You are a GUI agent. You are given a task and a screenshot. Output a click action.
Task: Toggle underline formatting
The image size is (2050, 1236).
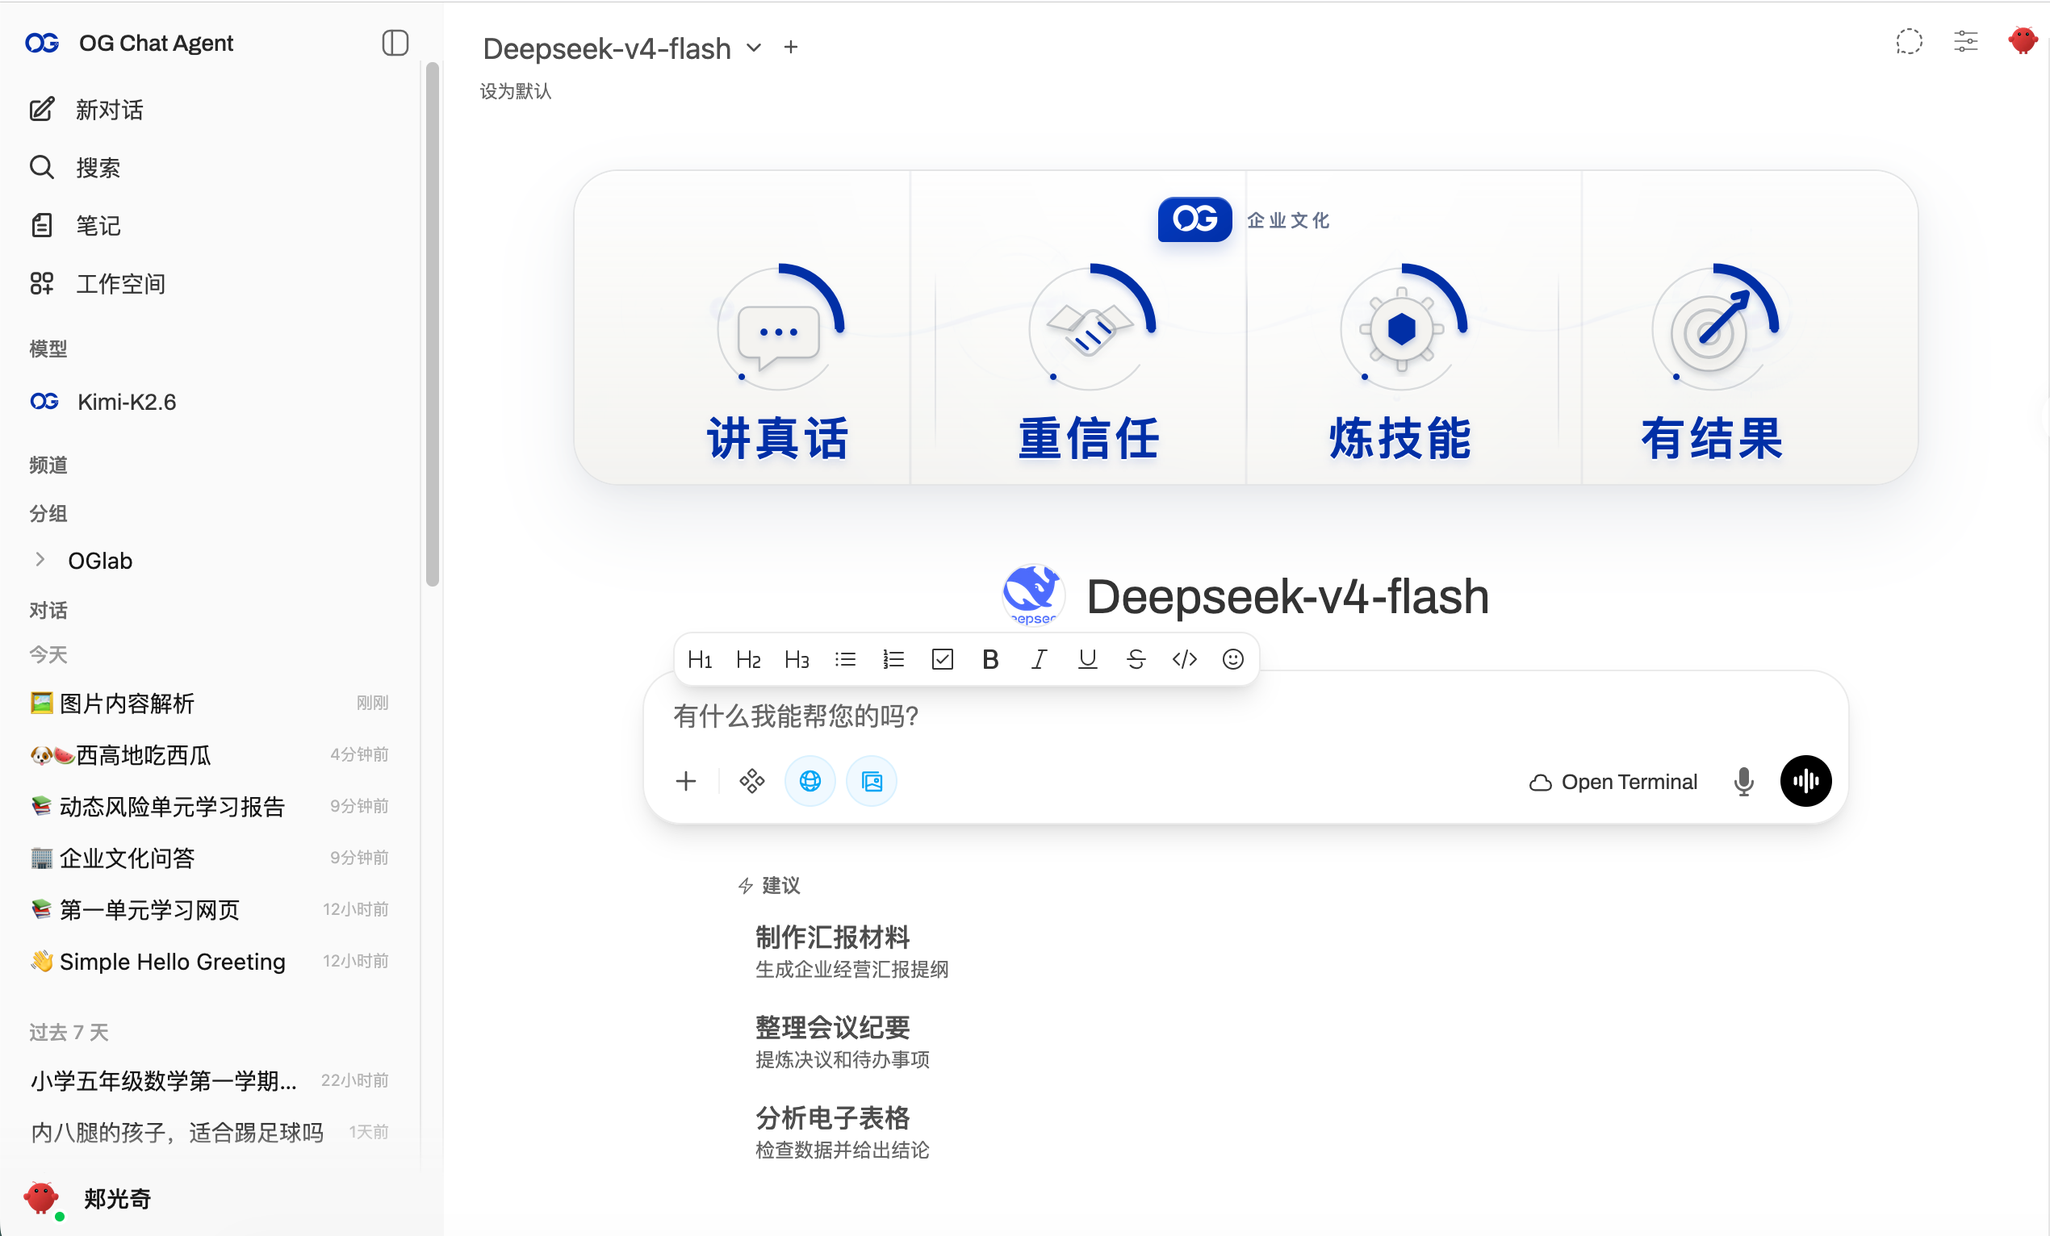(1087, 660)
